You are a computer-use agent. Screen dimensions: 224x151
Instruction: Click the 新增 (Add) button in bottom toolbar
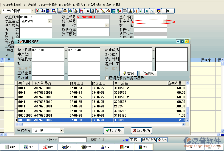coord(10,147)
